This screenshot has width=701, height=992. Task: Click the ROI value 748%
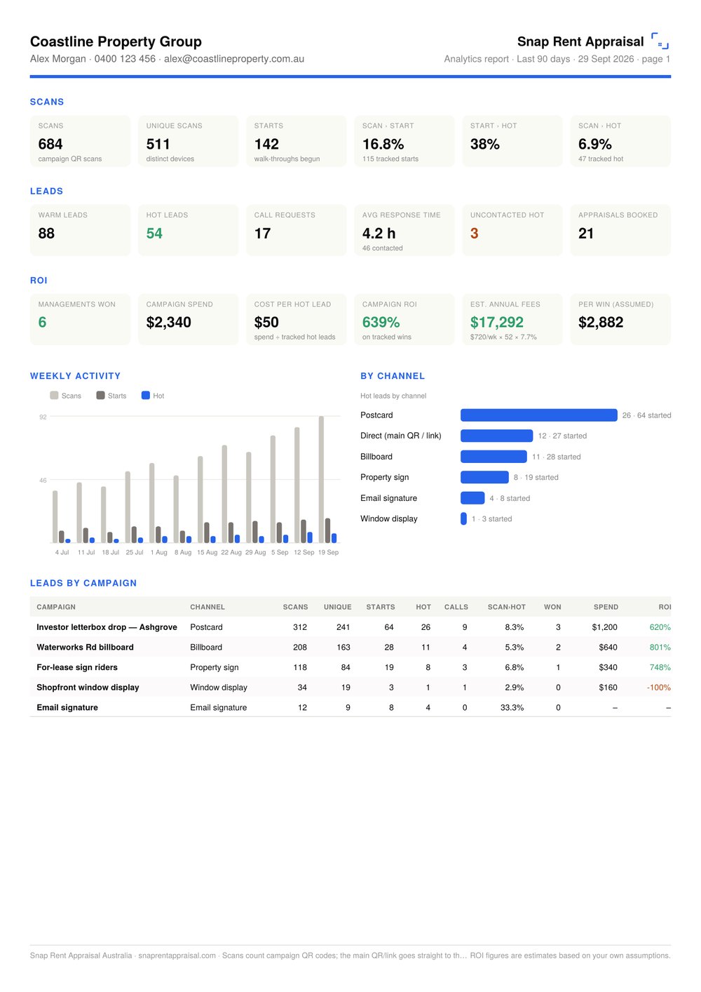click(660, 667)
